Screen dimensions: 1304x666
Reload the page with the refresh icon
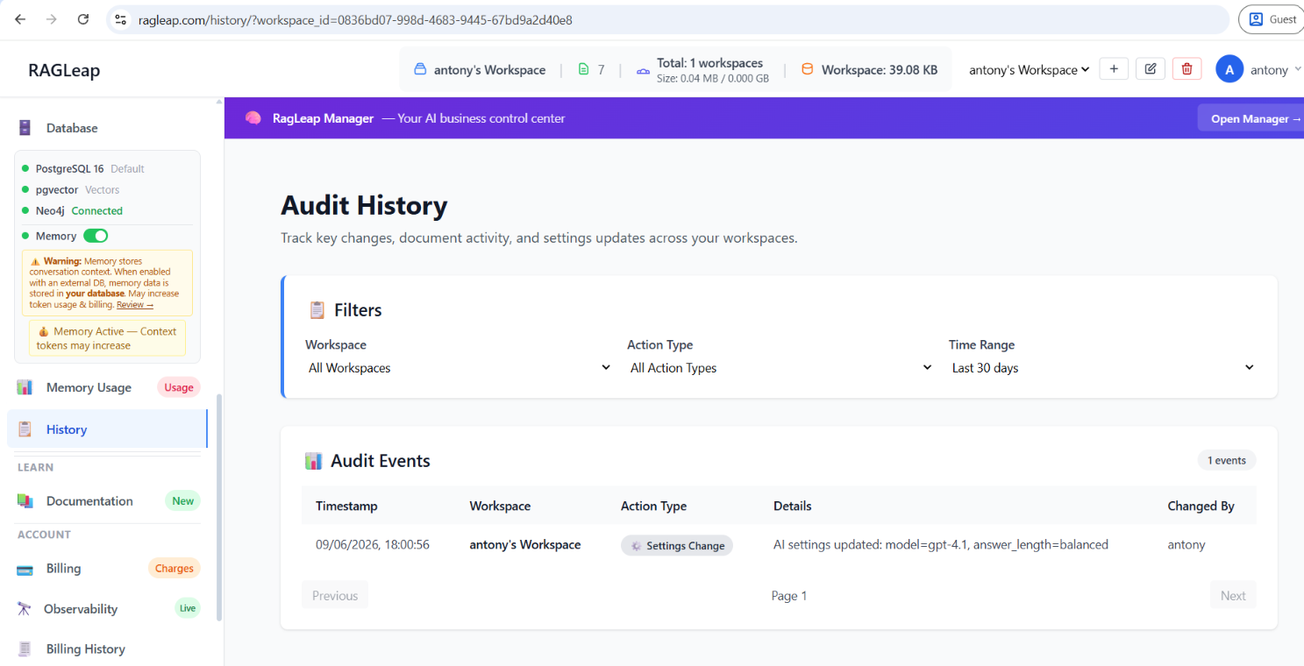(x=83, y=19)
